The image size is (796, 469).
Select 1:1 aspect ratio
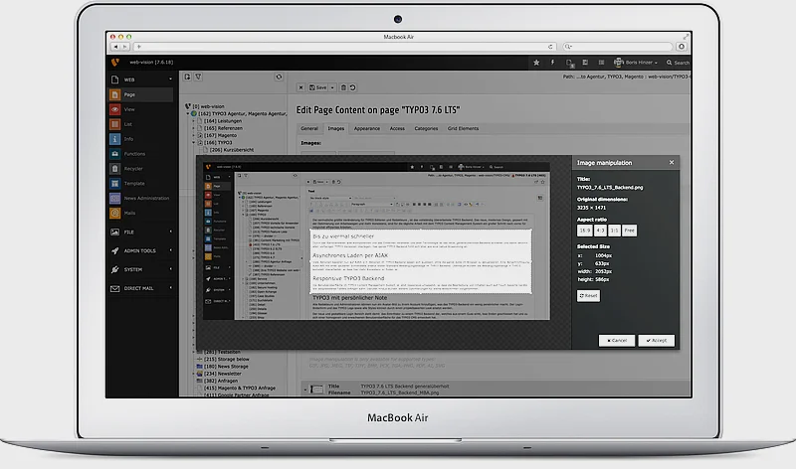(614, 231)
